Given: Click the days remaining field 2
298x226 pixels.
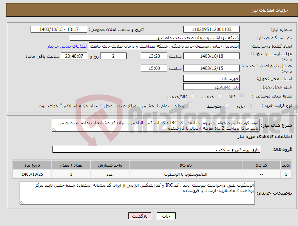Looking at the screenshot, I should click(x=113, y=56).
